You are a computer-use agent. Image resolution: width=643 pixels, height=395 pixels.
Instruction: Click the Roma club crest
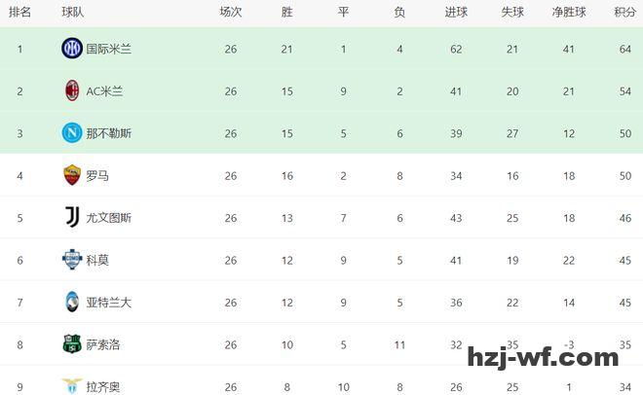point(71,175)
